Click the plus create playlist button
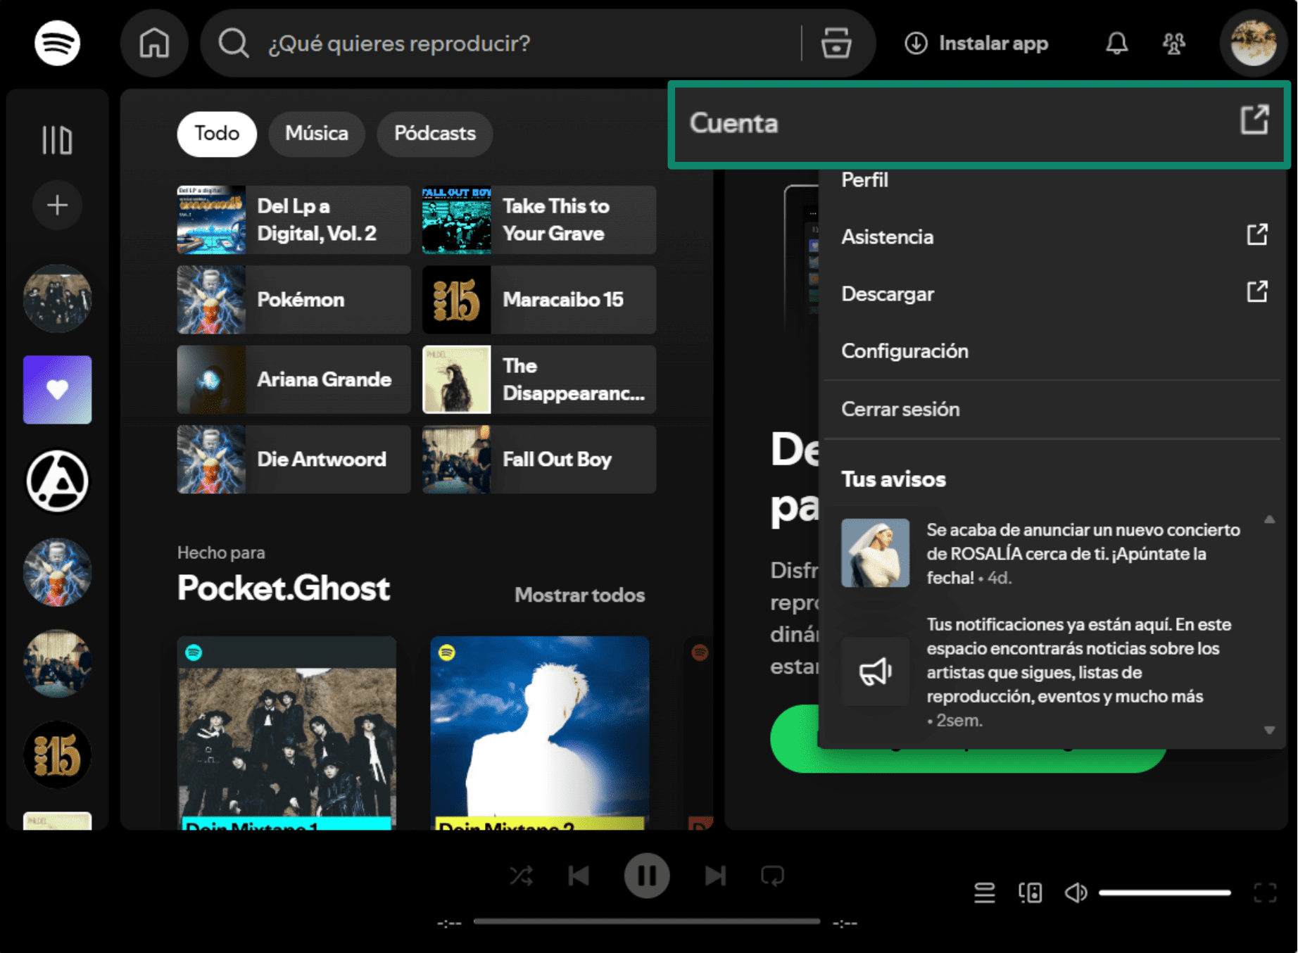The width and height of the screenshot is (1298, 953). (x=57, y=205)
